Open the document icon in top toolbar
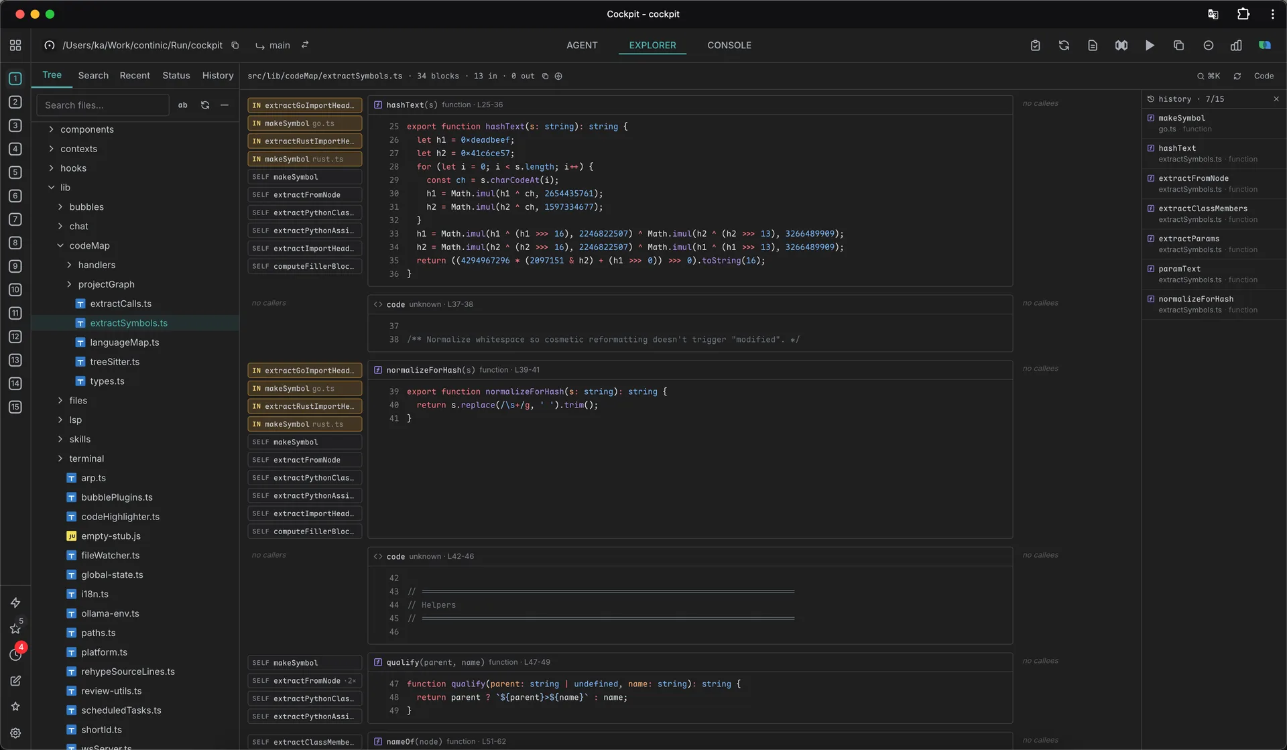Viewport: 1287px width, 750px height. [1093, 45]
